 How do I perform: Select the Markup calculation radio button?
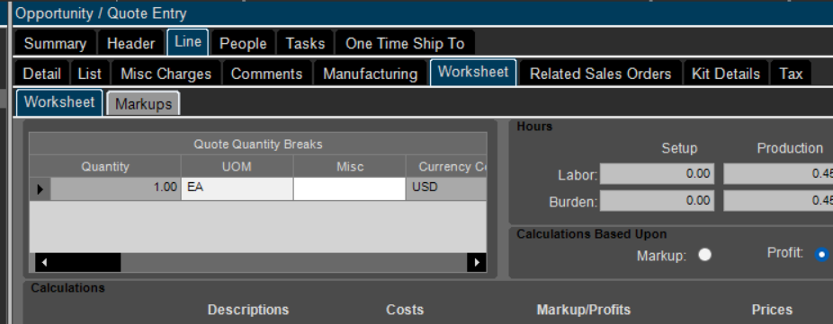tap(704, 255)
